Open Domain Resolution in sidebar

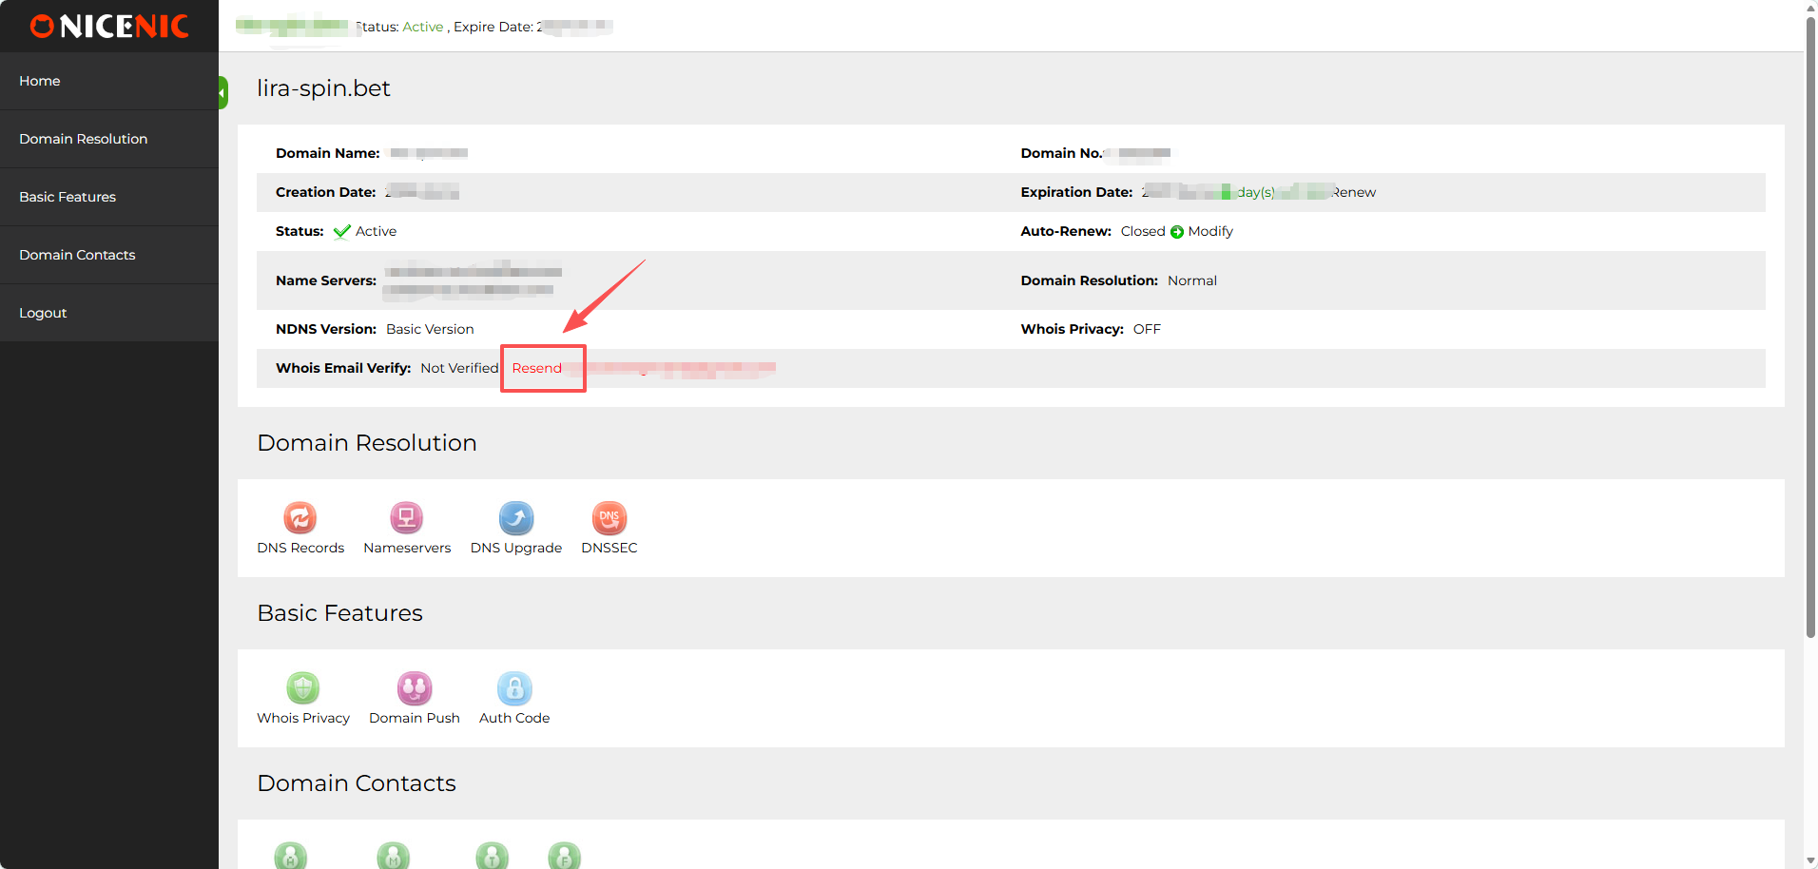coord(84,139)
